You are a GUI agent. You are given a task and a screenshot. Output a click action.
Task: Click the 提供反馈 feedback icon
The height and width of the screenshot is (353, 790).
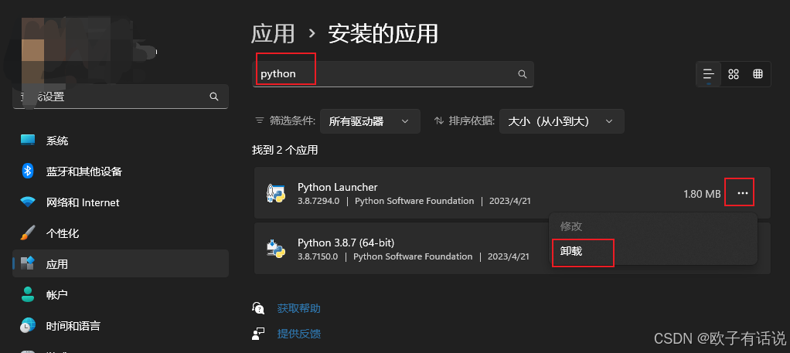tap(258, 334)
